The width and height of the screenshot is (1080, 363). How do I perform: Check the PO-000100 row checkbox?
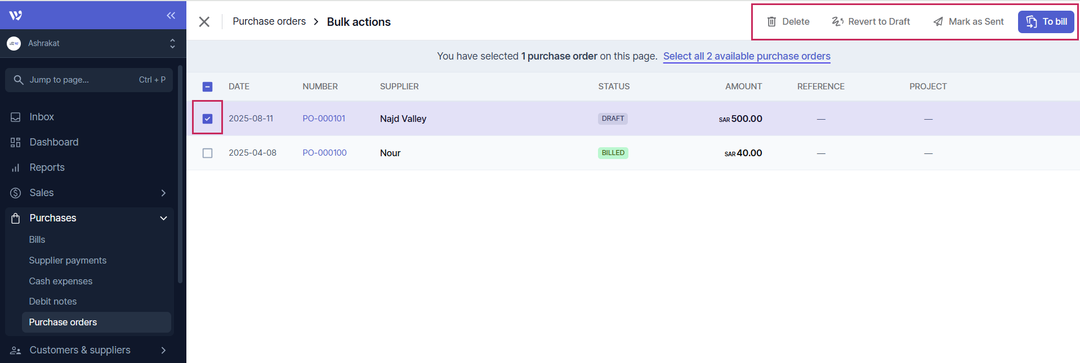coord(208,153)
